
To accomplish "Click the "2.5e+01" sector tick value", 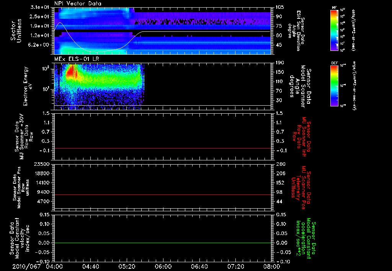I will (39, 16).
